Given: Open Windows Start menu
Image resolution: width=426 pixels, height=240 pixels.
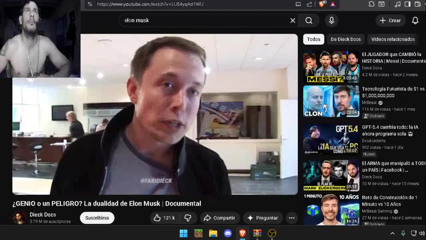Looking at the screenshot, I should click(x=183, y=233).
